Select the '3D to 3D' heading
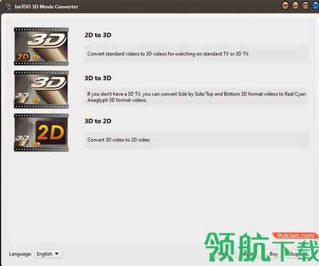The width and height of the screenshot is (319, 266). [x=98, y=78]
